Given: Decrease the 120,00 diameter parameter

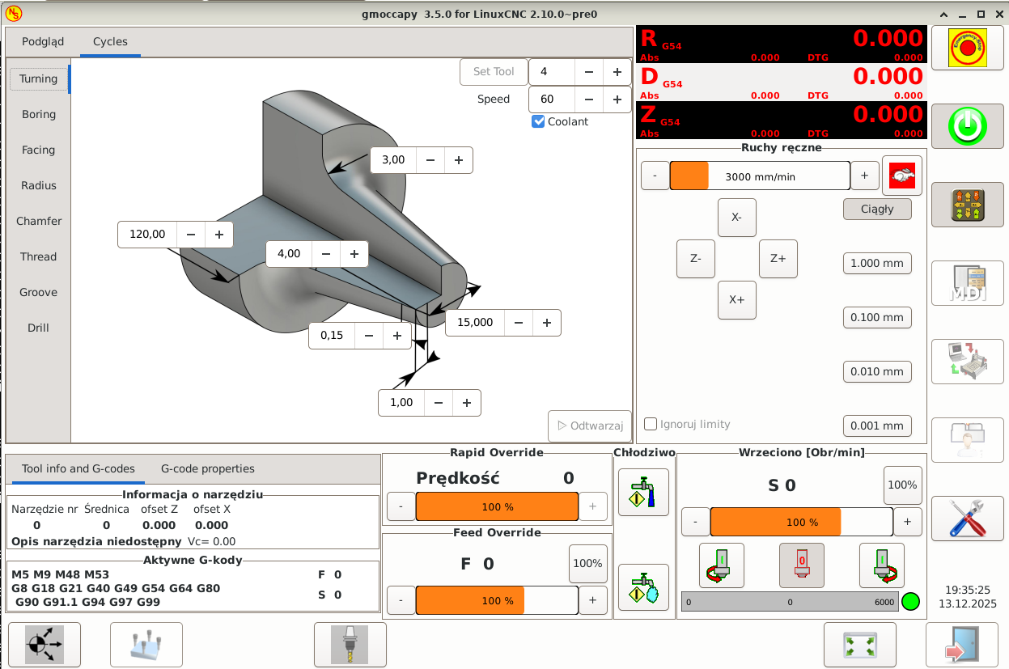Looking at the screenshot, I should (191, 235).
